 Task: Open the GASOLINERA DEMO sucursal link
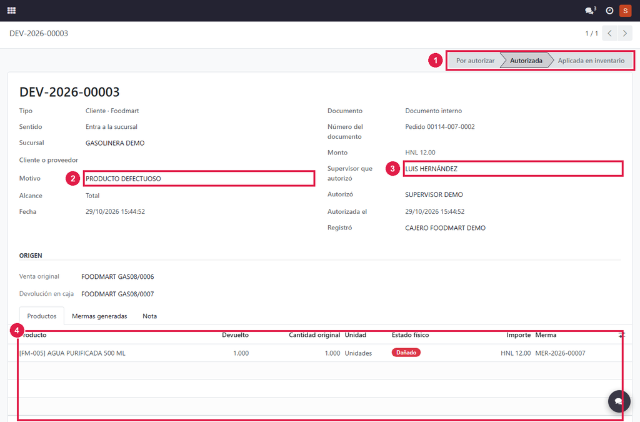115,143
